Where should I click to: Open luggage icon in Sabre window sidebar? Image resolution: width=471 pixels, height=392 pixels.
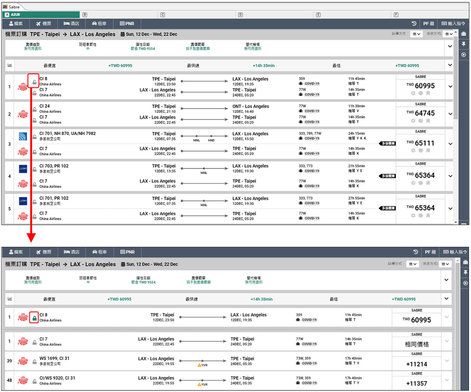[464, 34]
